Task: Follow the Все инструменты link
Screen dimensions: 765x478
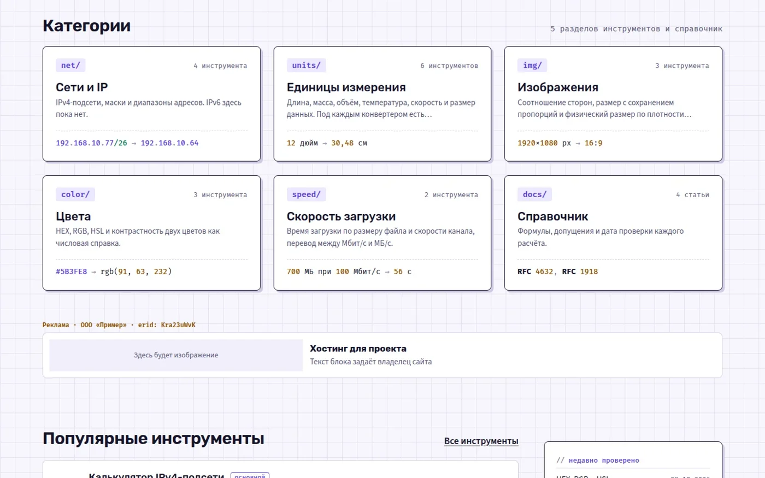Action: 481,441
